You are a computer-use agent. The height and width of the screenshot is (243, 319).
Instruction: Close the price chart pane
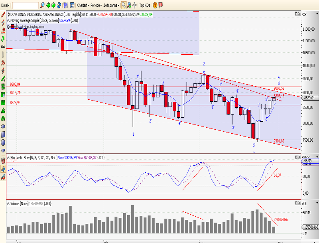[299, 14]
